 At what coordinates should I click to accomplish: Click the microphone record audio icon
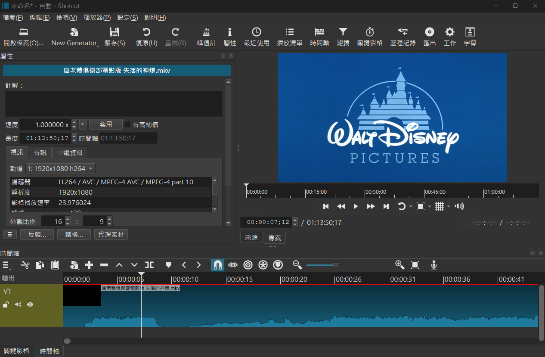[434, 265]
